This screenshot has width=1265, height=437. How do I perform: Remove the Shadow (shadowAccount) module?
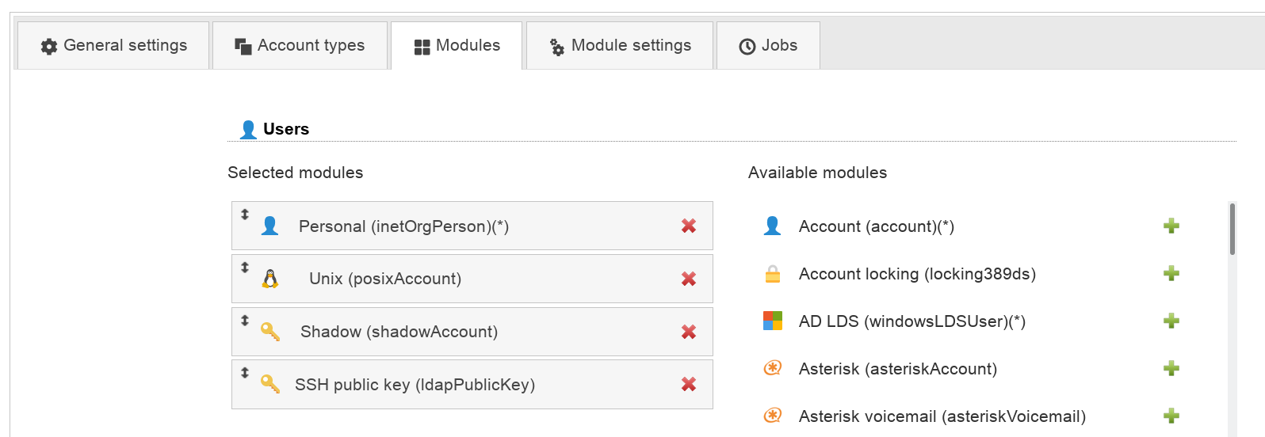tap(688, 332)
